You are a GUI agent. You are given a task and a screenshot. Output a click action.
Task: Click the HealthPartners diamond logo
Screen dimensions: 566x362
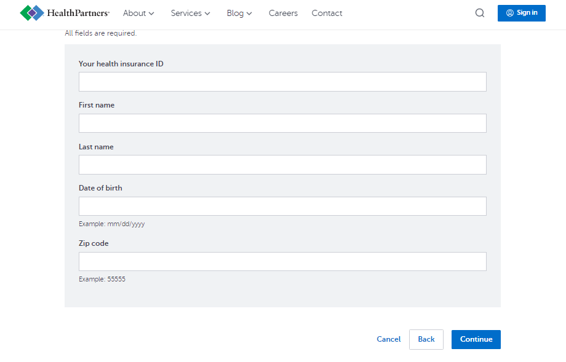[32, 13]
